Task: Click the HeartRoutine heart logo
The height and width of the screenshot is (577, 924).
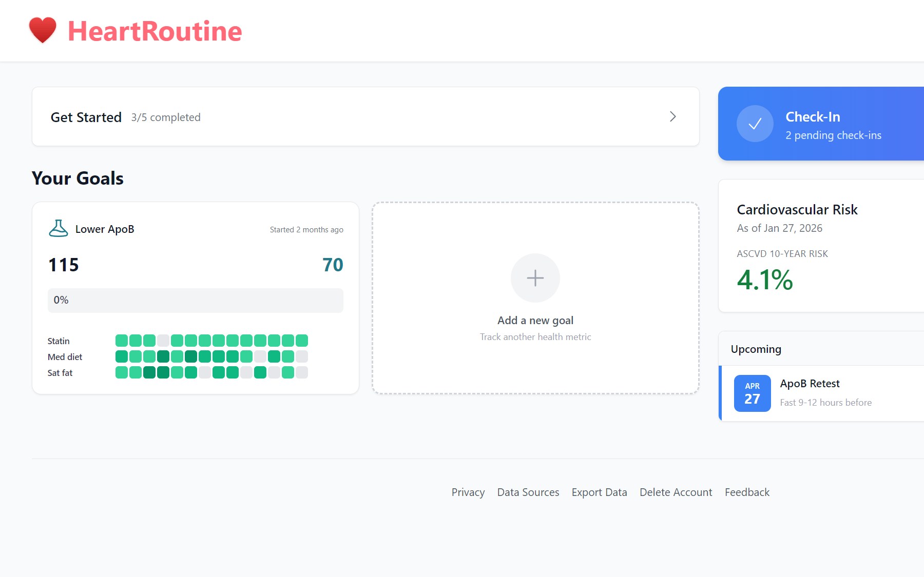Action: [x=43, y=30]
